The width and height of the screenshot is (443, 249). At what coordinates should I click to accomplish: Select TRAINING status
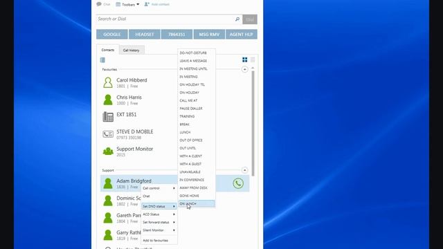point(197,116)
